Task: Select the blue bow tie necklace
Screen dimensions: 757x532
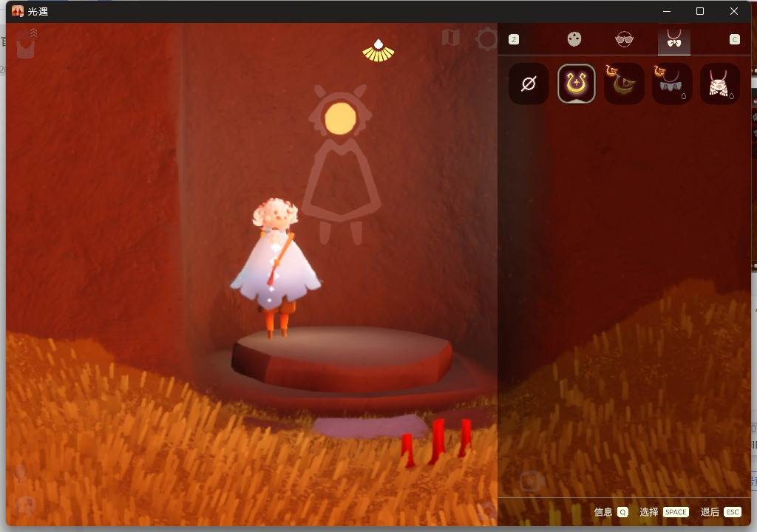Action: click(x=671, y=84)
